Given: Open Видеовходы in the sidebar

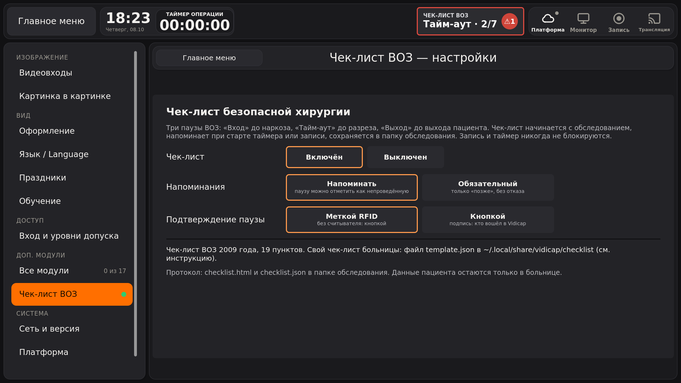Looking at the screenshot, I should pos(72,73).
